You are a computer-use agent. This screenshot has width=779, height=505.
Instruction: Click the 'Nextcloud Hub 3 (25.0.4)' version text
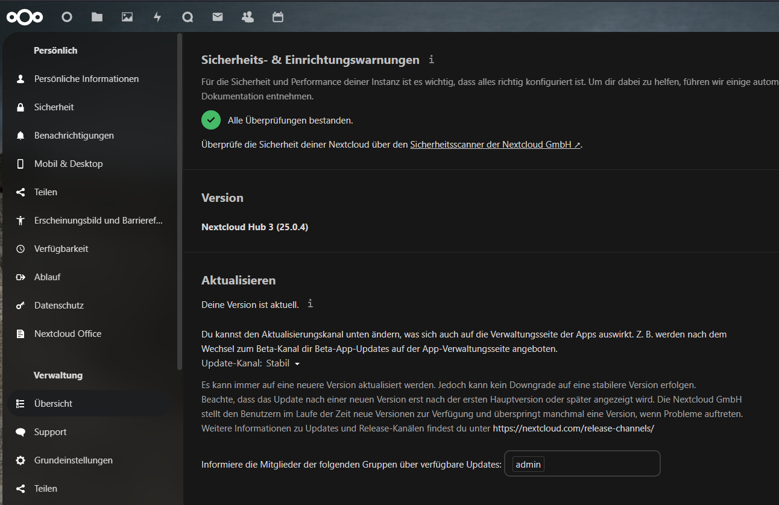pos(254,227)
